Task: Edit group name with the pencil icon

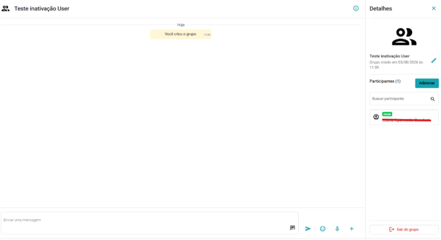Action: (434, 60)
